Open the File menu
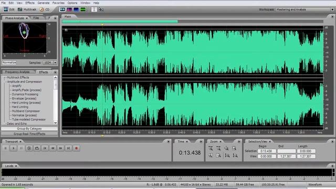The image size is (336, 189). coord(4,3)
